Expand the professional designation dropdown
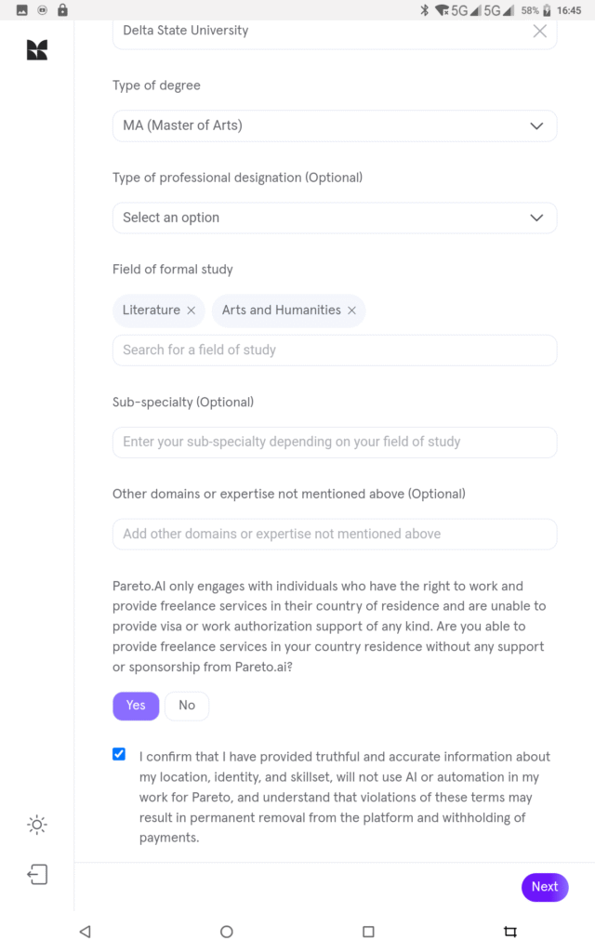This screenshot has height=952, width=595. [335, 218]
